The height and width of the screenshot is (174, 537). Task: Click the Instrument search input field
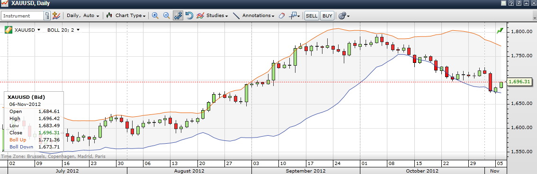tap(23, 16)
